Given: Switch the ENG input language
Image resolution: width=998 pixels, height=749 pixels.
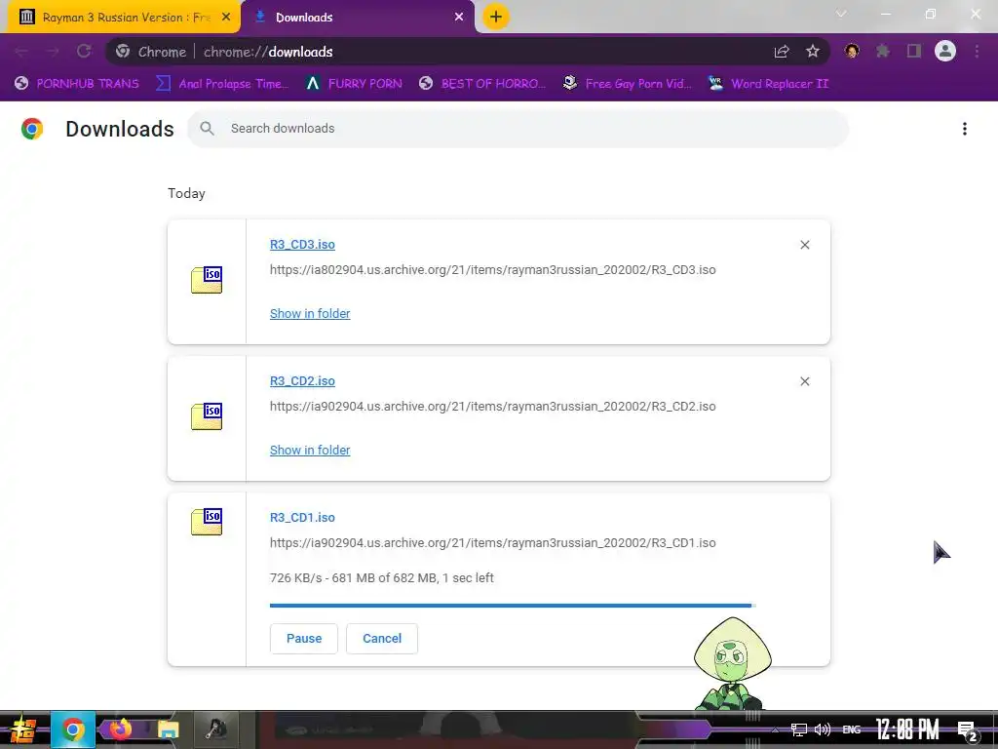Looking at the screenshot, I should tap(851, 729).
